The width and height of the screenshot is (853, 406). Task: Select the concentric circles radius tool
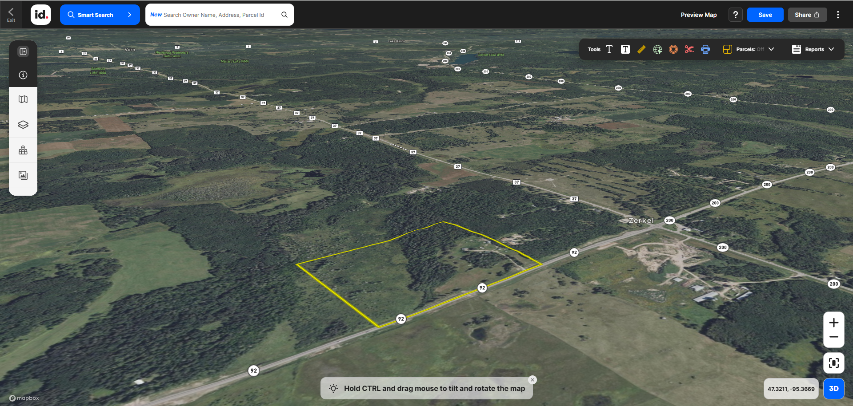673,49
